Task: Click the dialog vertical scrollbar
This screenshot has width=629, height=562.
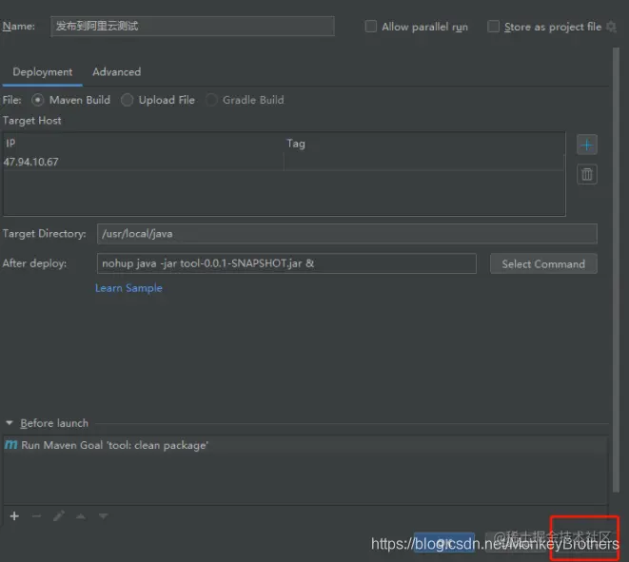Action: 616,270
